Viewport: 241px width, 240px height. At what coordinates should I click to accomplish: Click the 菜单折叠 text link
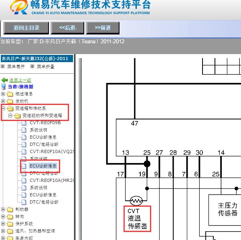pos(46,67)
